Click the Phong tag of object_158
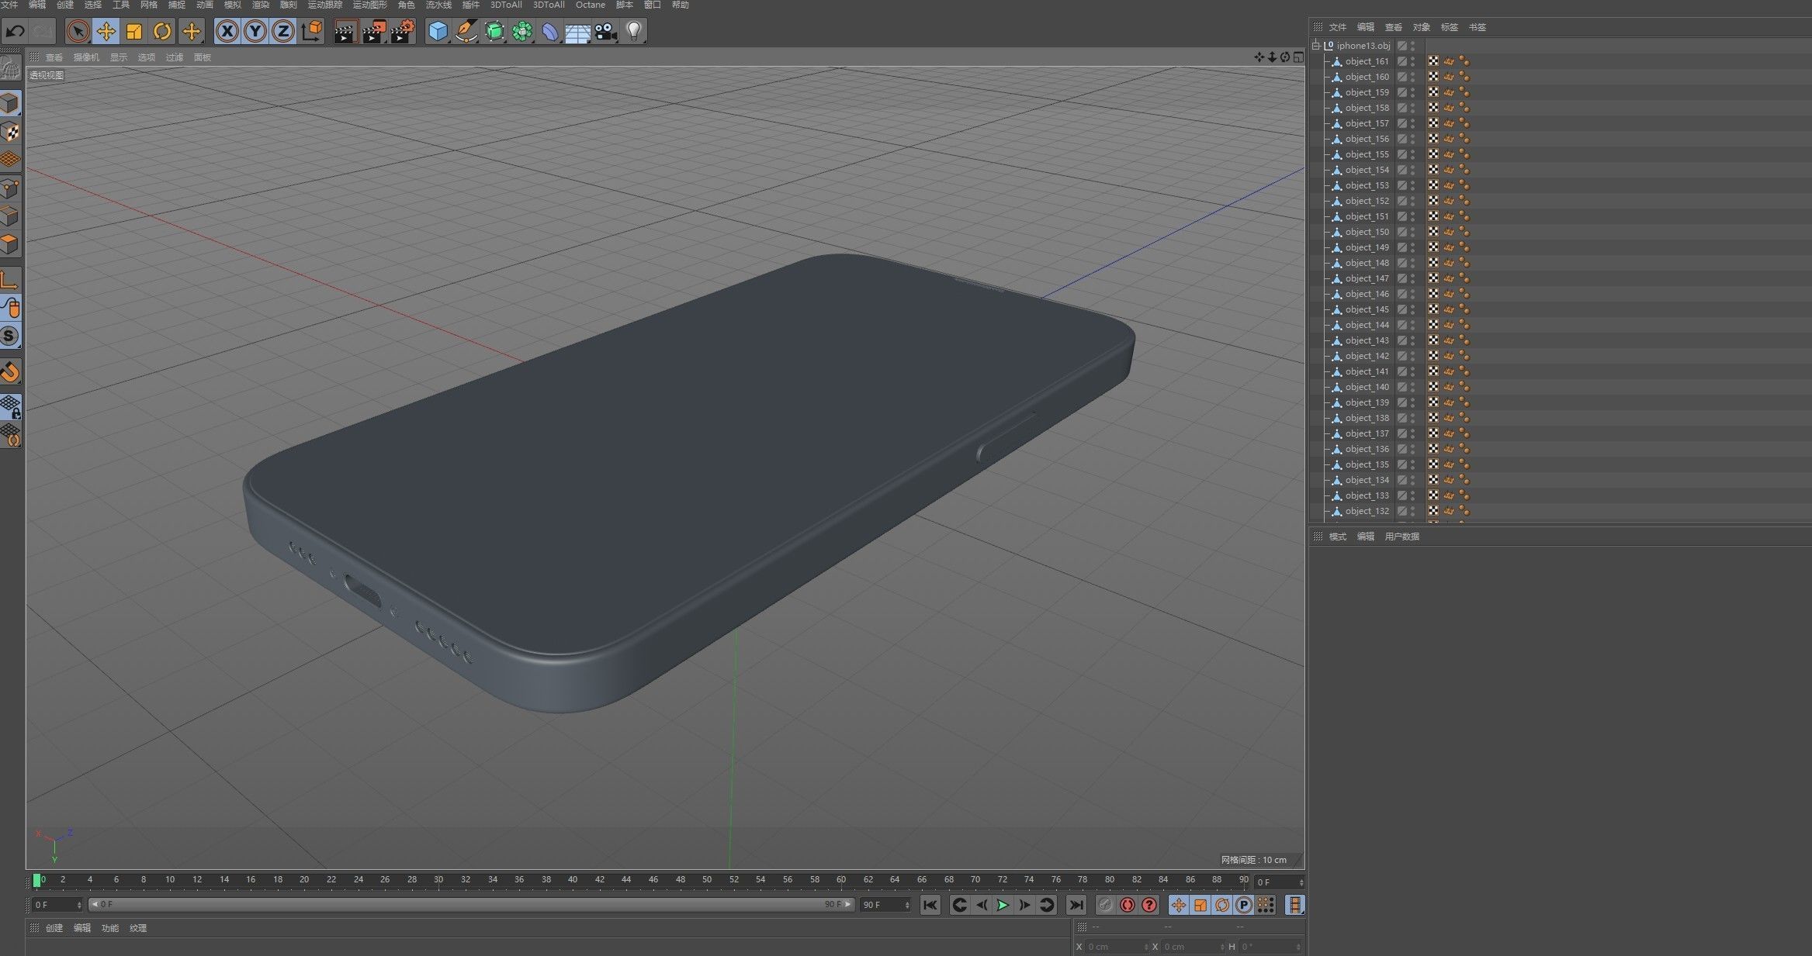Screen dimensions: 1812x956 (1464, 108)
